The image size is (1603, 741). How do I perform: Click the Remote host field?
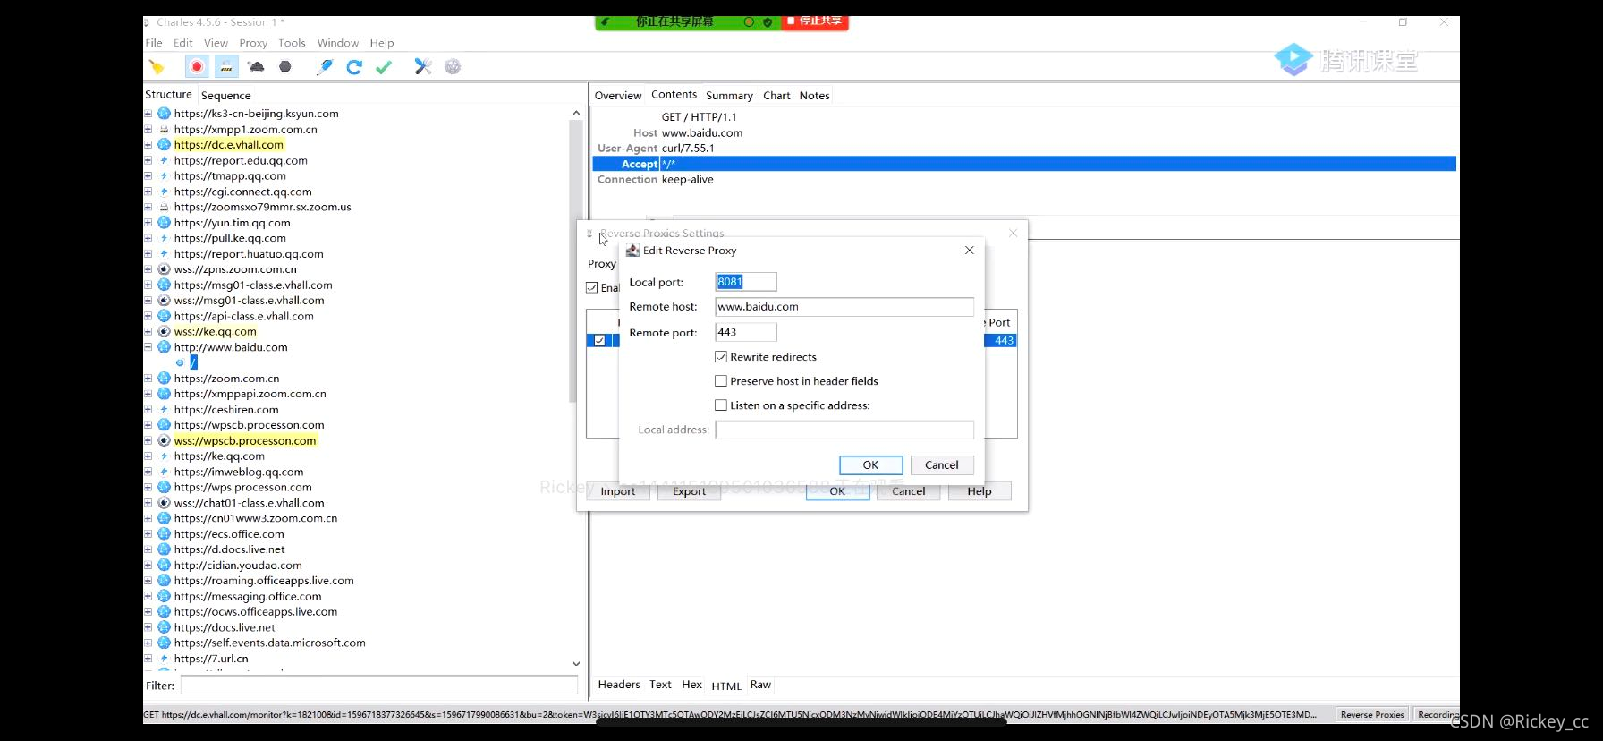[x=844, y=307]
